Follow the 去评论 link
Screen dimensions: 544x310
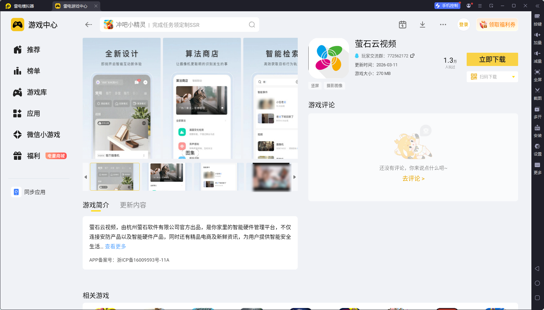click(x=413, y=178)
